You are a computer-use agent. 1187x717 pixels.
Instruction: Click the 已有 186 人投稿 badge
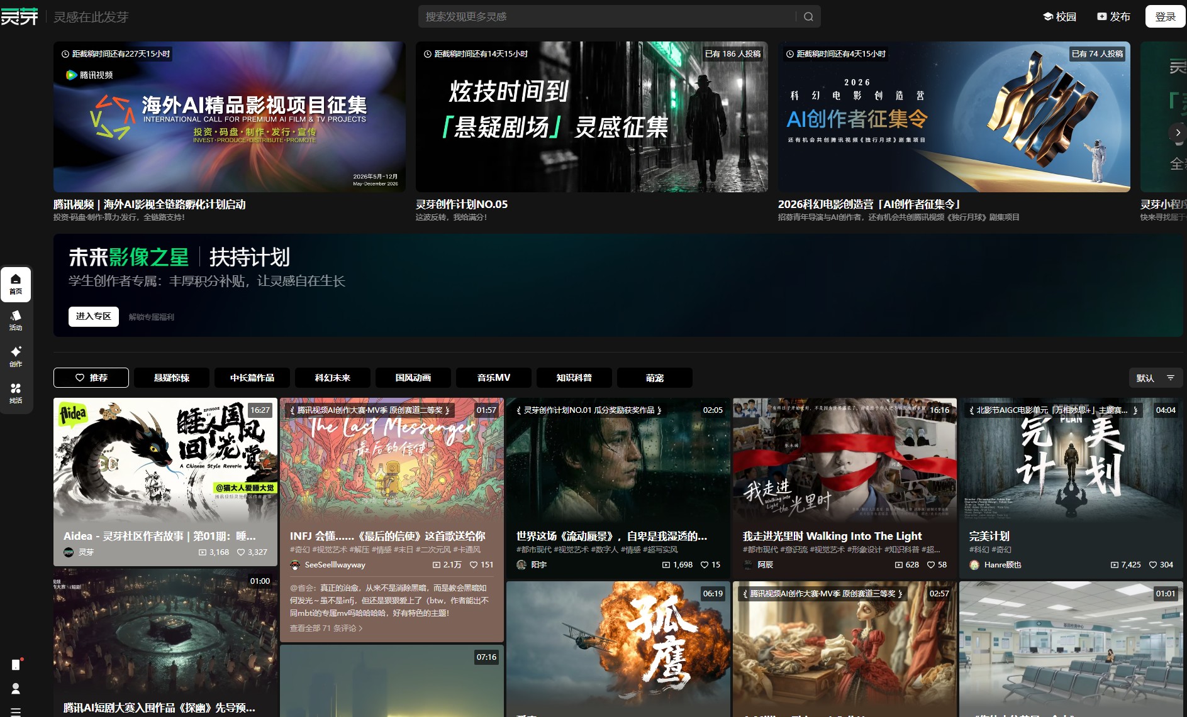point(733,54)
